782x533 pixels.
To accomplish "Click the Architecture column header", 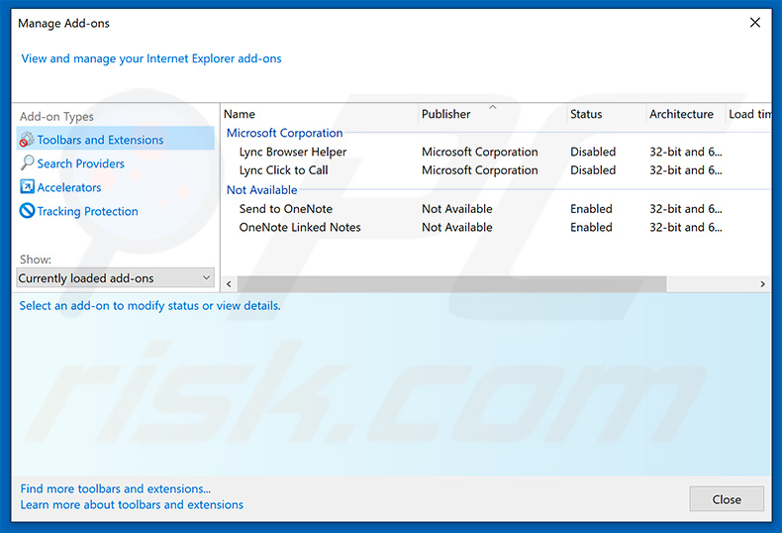I will click(x=681, y=114).
